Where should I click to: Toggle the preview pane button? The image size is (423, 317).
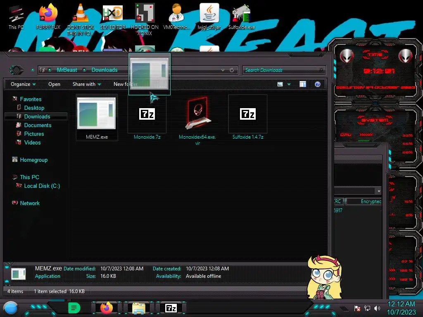303,84
